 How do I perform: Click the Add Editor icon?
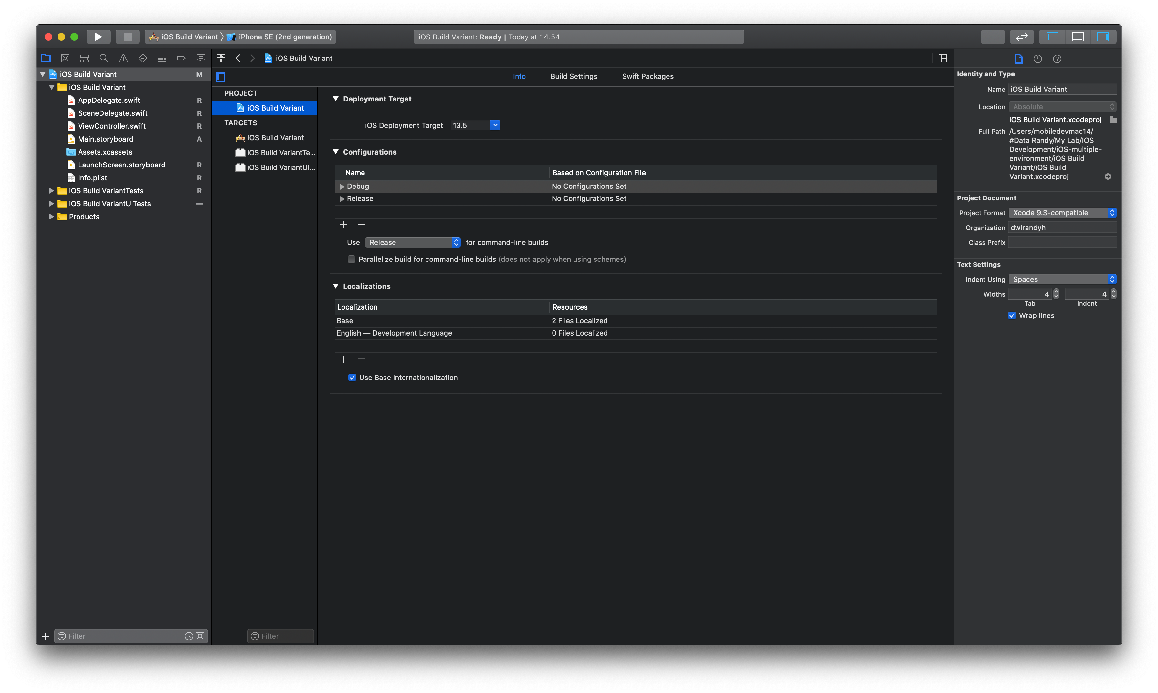[x=942, y=59]
